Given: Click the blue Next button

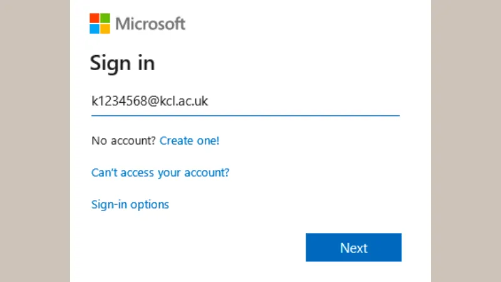Looking at the screenshot, I should 354,248.
